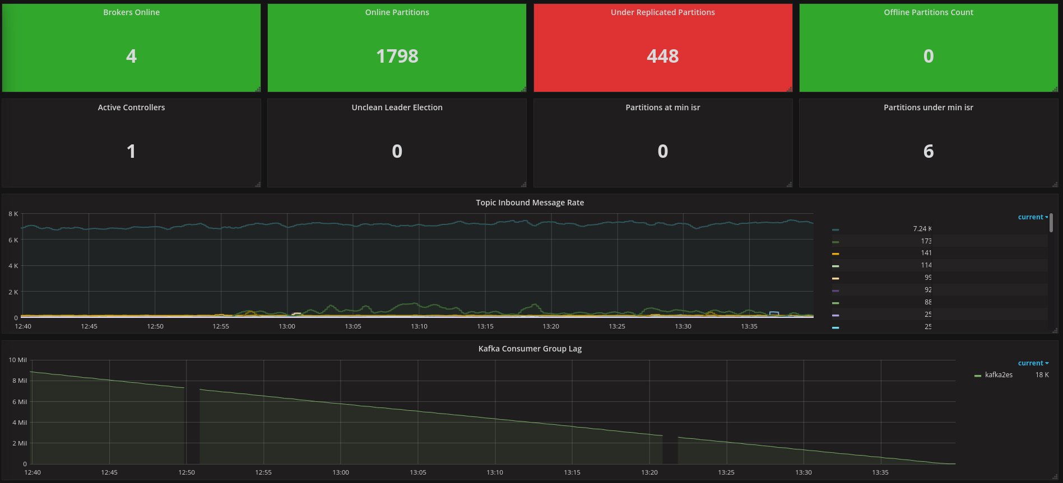The width and height of the screenshot is (1063, 483).
Task: Click resize handle of Topic Inbound Message Rate
Action: coord(1055,331)
